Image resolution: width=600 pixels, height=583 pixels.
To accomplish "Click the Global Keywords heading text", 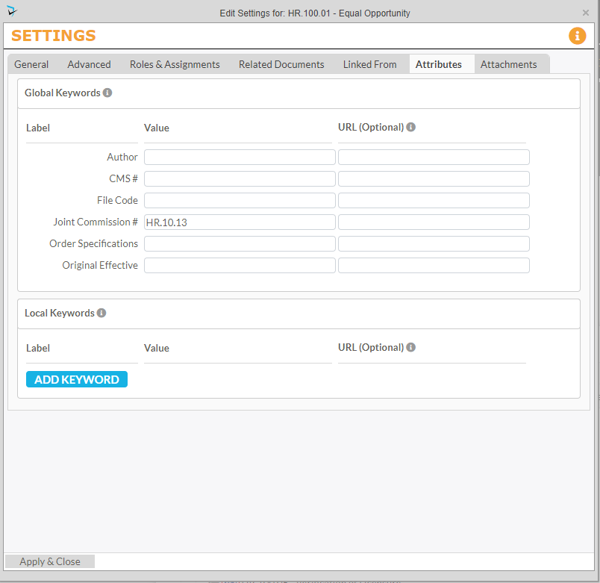I will 63,93.
